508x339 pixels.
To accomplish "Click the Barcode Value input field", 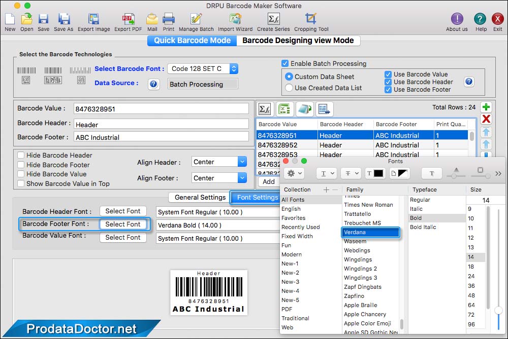I will pos(161,109).
